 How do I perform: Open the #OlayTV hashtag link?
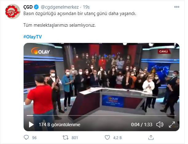33,37
